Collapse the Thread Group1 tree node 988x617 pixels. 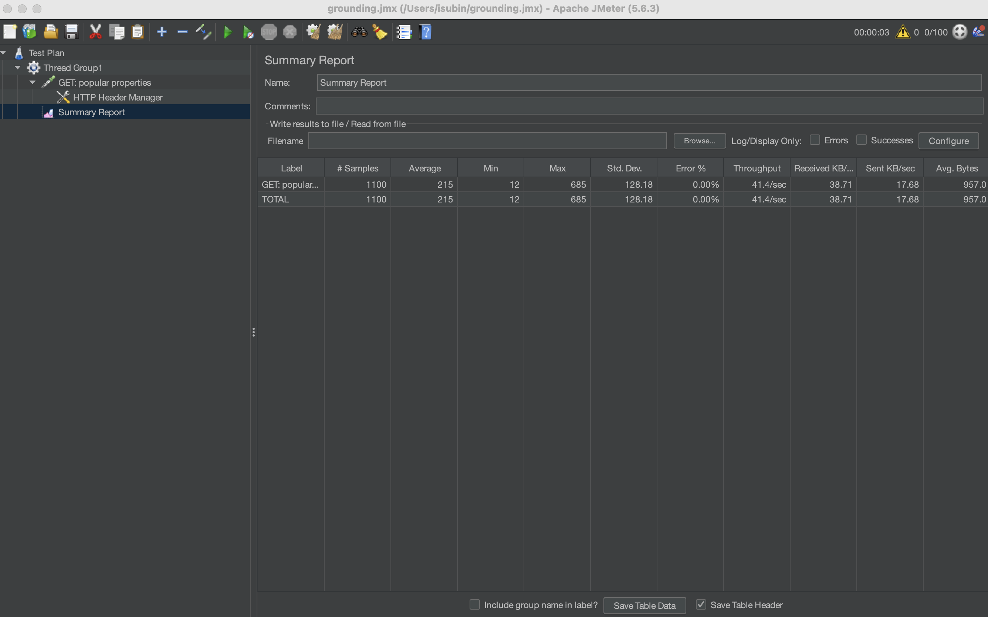tap(17, 68)
